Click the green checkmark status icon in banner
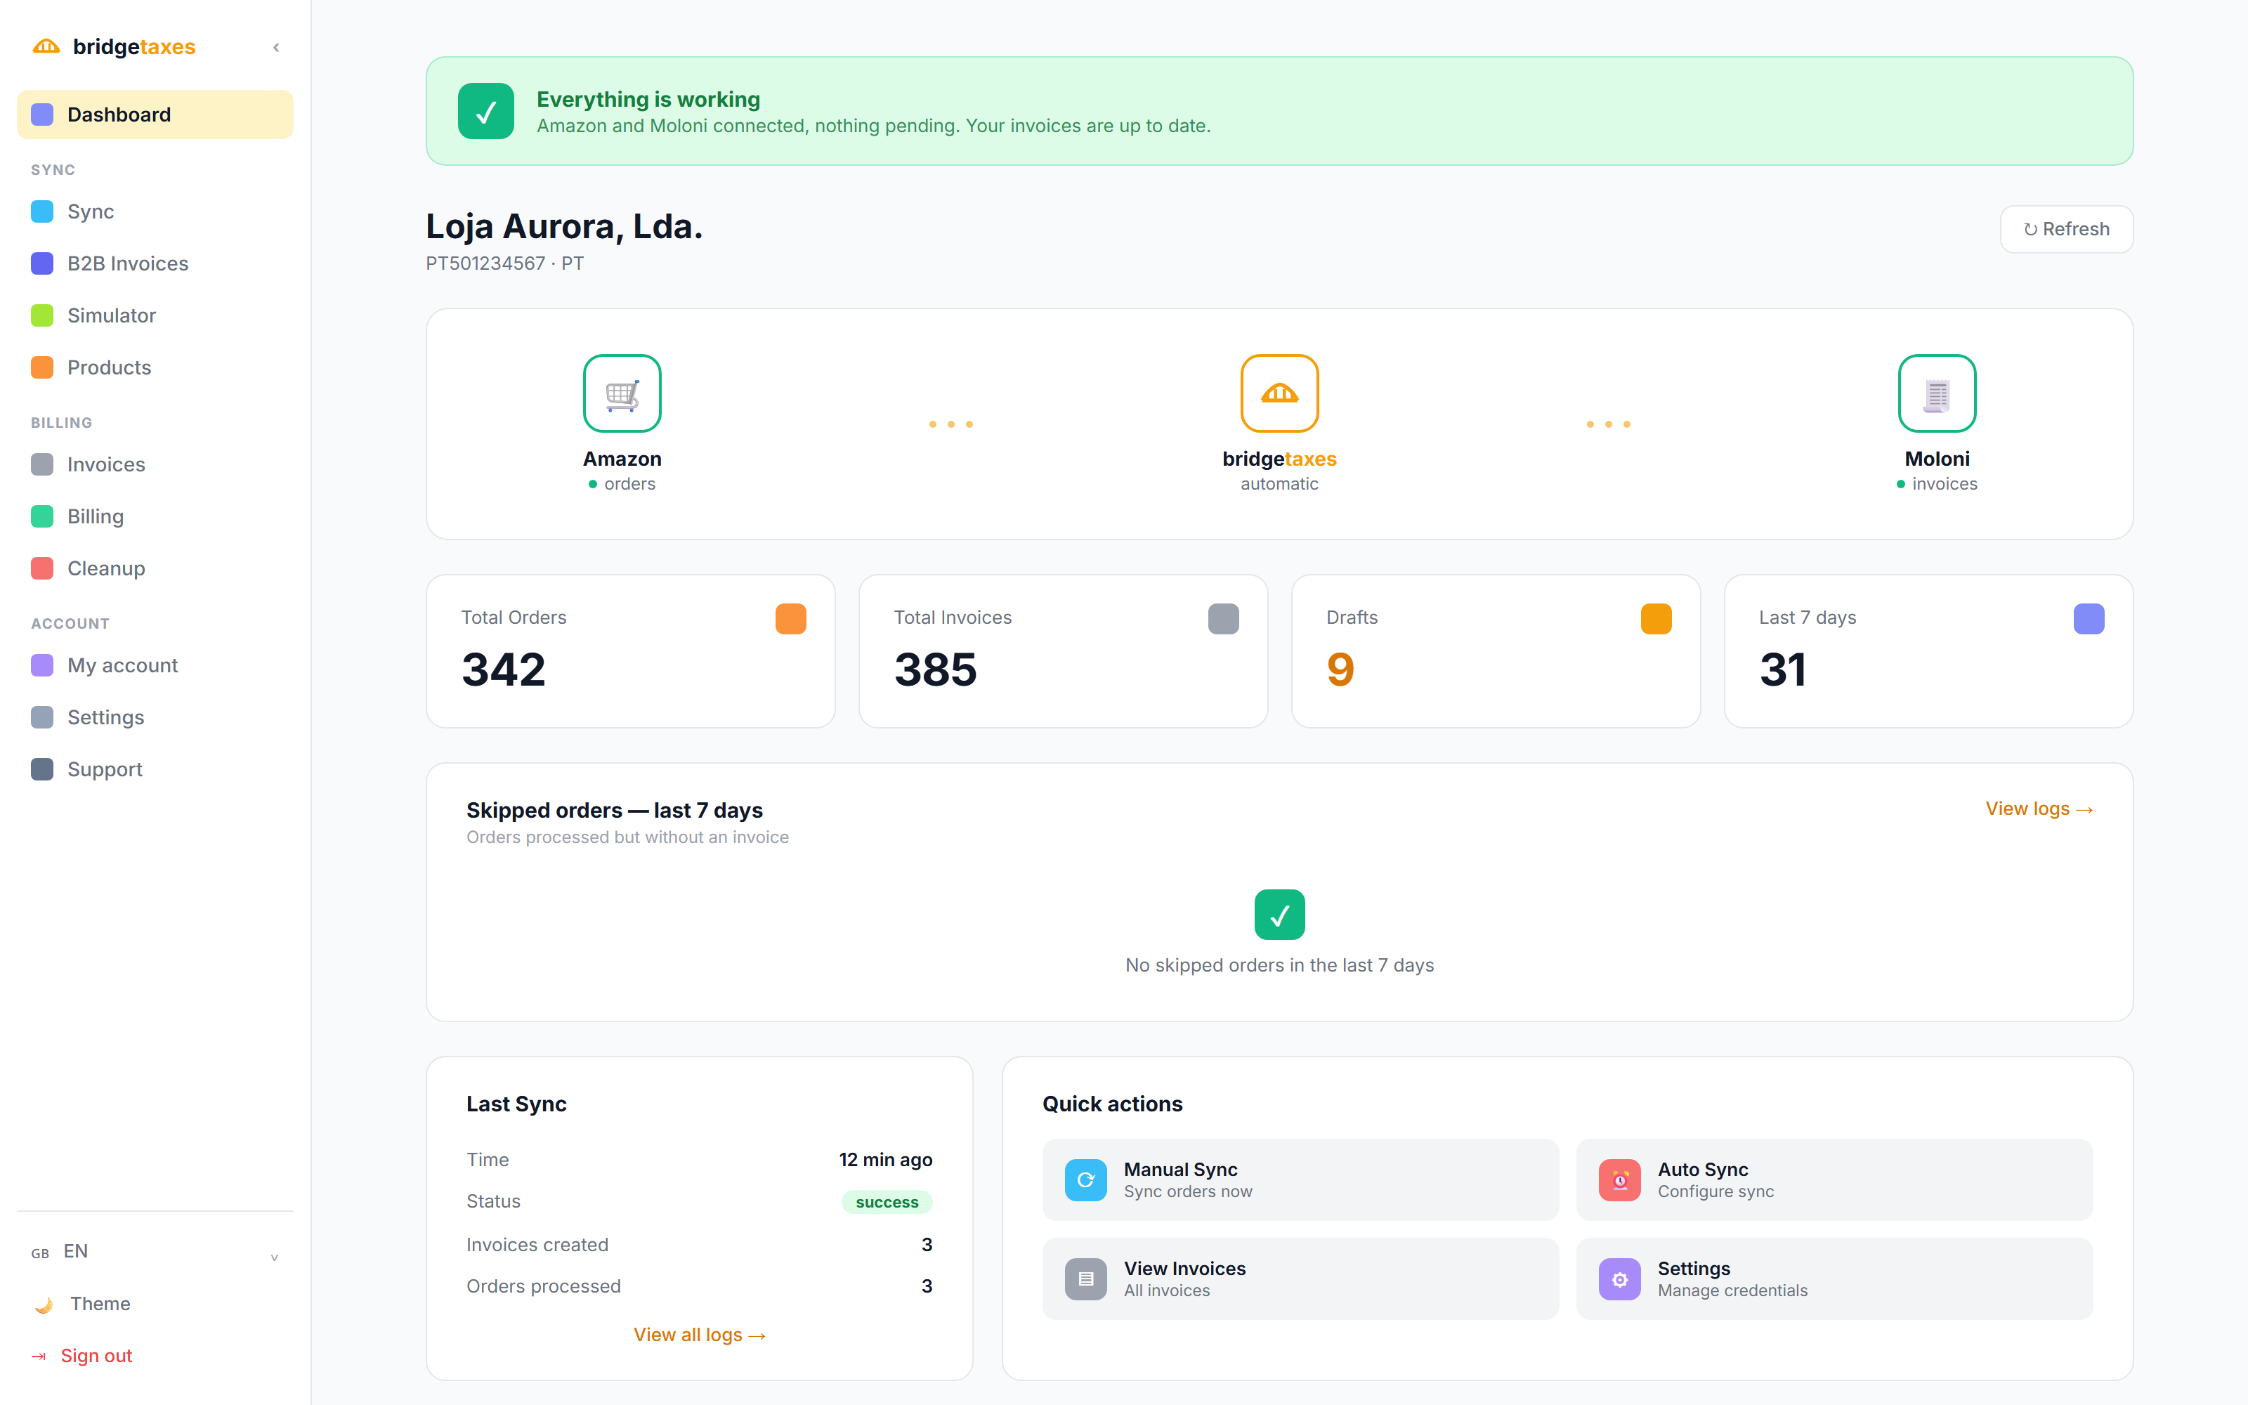This screenshot has width=2248, height=1405. click(486, 112)
